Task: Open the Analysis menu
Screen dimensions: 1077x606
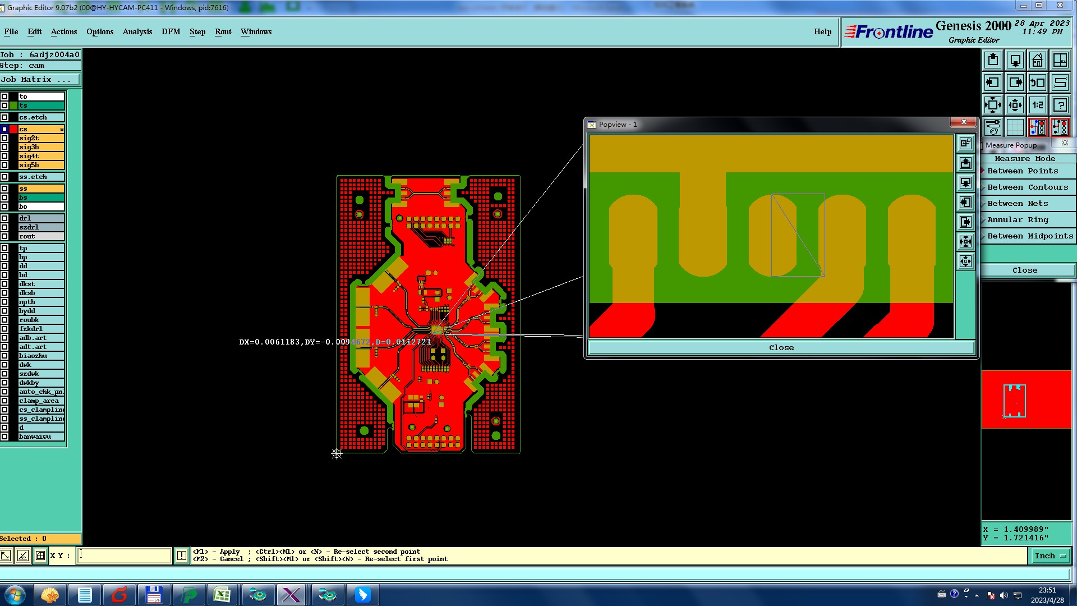Action: 137,32
